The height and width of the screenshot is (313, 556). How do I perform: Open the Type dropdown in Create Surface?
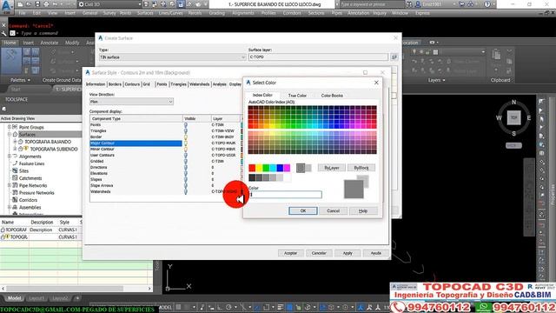coord(172,57)
